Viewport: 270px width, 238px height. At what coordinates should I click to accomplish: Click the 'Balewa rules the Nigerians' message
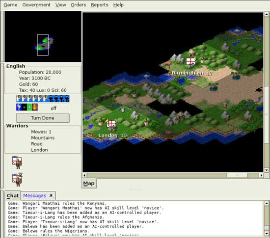click(49, 231)
